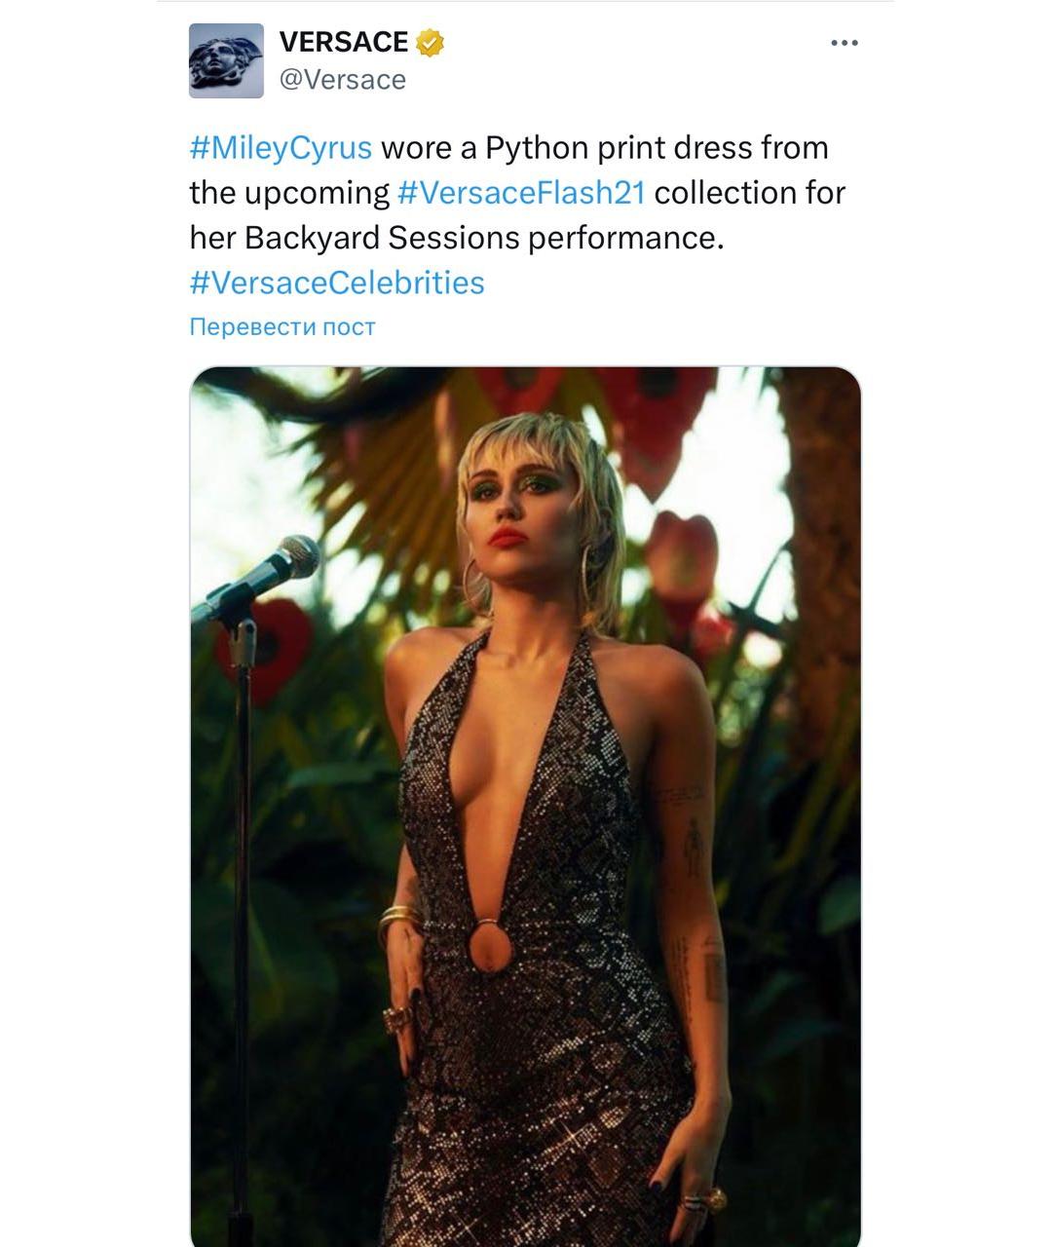Open the Versace Medusa profile avatar
1052x1247 pixels.
[226, 60]
